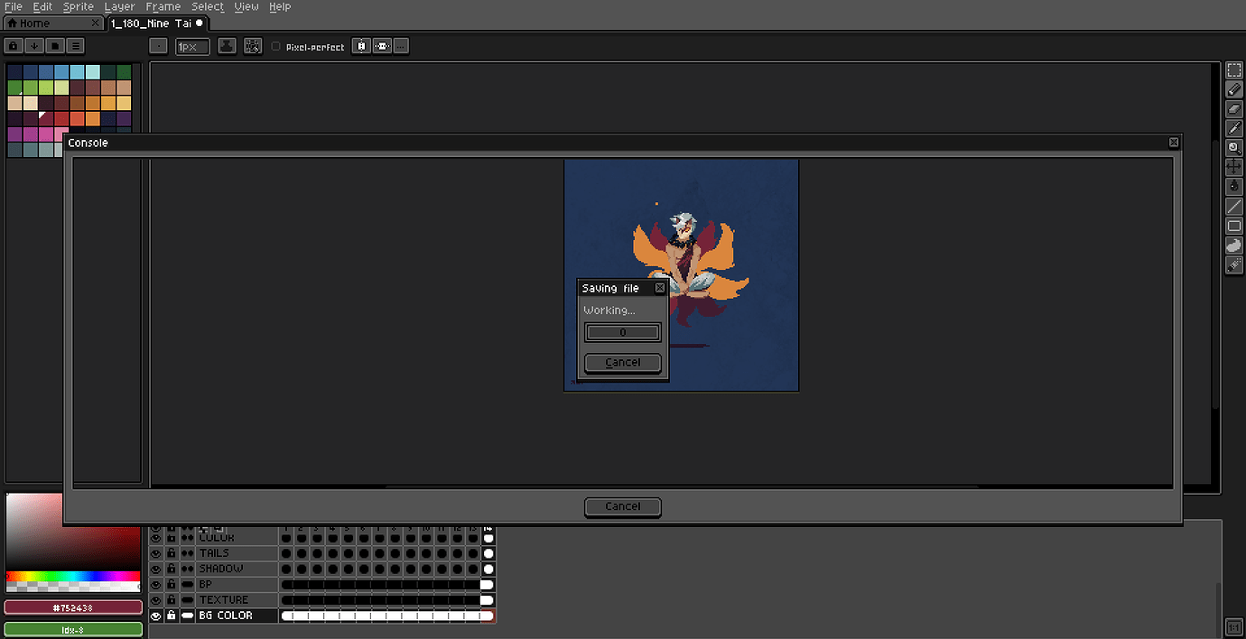
Task: Select the Rectangular Marquee tool
Action: pos(1234,71)
